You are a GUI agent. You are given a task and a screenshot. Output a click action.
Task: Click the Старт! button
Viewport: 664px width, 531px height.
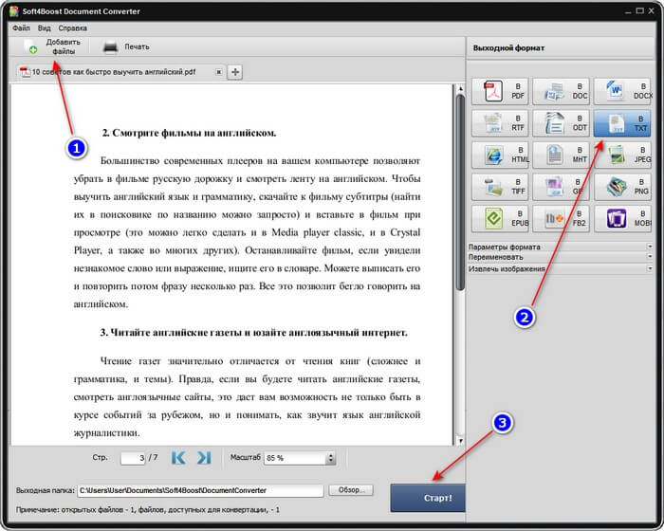[x=428, y=498]
